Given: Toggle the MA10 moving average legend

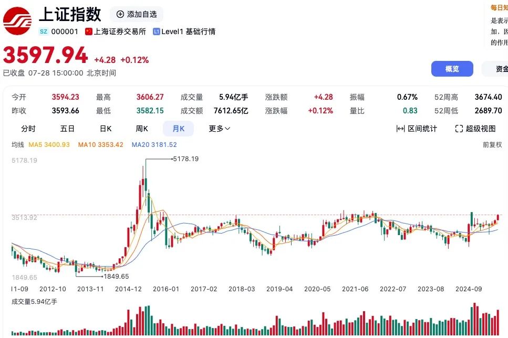Looking at the screenshot, I should [100, 144].
